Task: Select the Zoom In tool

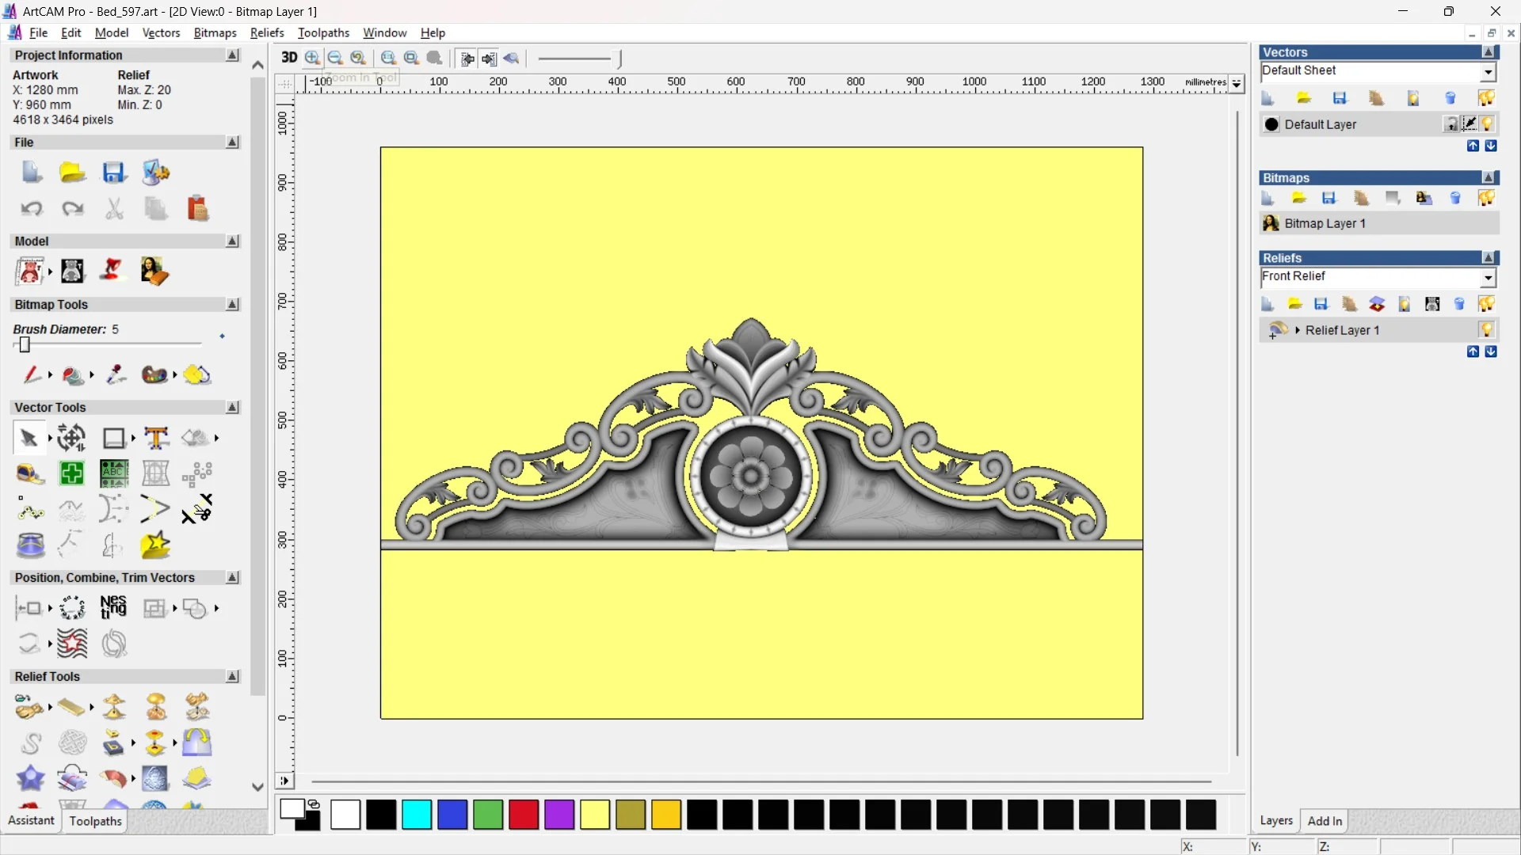Action: 312,58
